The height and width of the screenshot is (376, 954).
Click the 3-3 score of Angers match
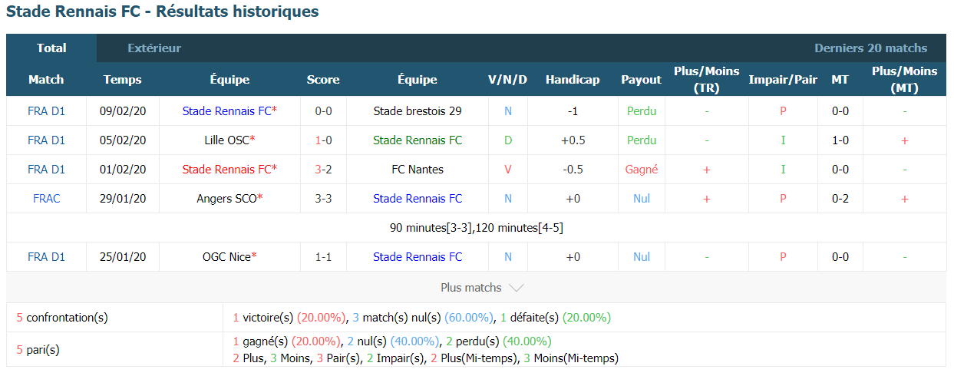click(323, 199)
